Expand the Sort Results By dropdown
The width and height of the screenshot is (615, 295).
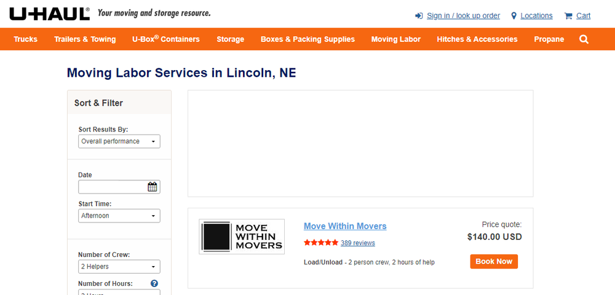[x=119, y=141]
